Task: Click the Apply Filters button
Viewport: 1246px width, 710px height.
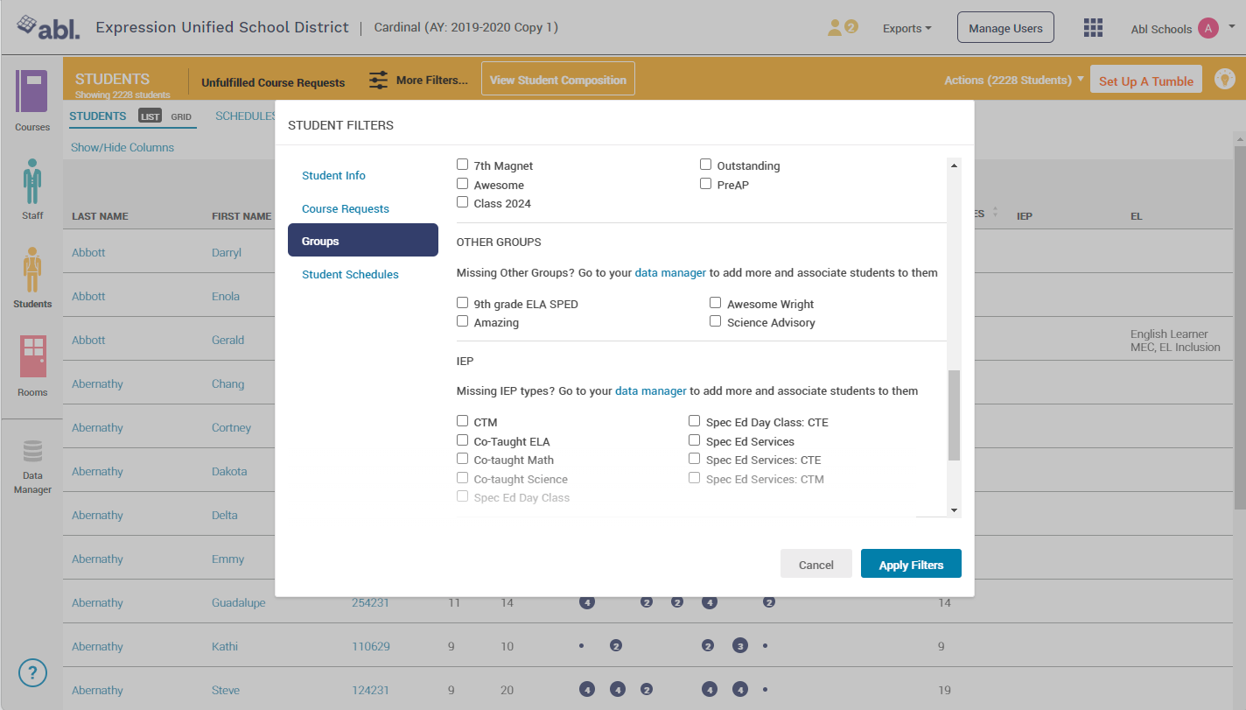Action: pos(911,565)
